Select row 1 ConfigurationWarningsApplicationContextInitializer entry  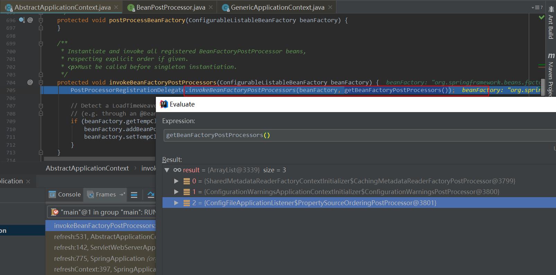(359, 192)
